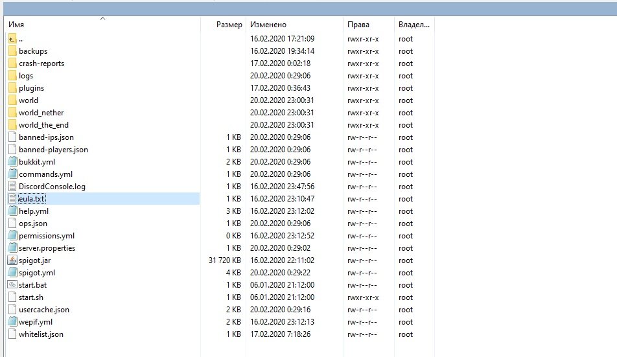Click the logs folder icon
This screenshot has height=357, width=617.
point(12,76)
